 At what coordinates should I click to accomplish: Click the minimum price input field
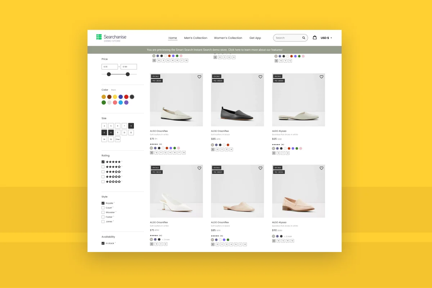110,67
